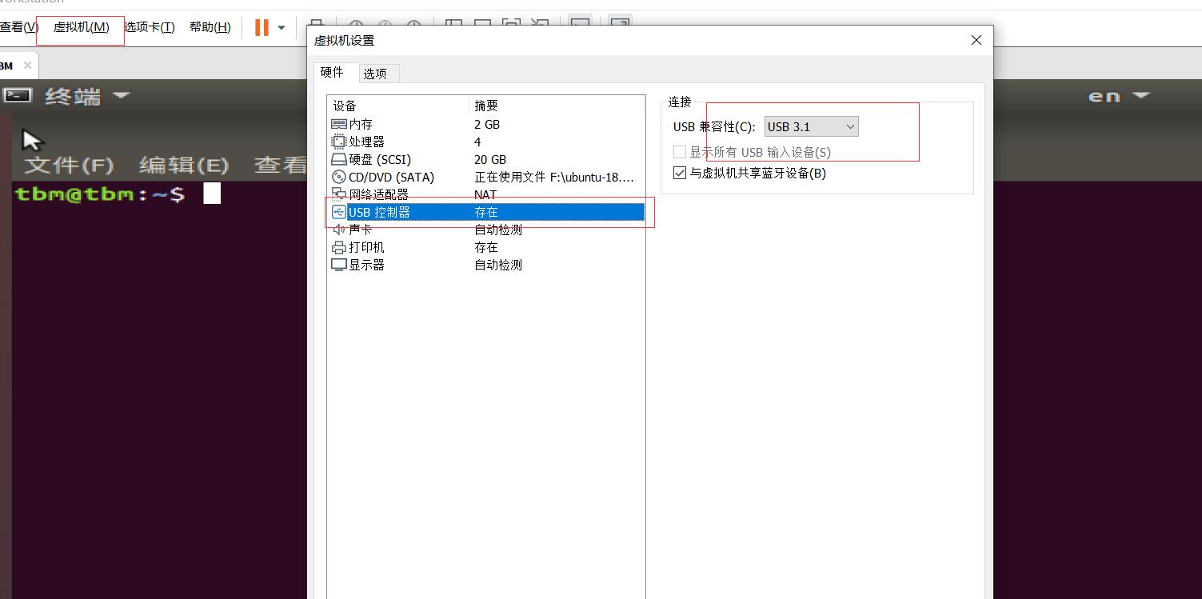
Task: Select the printer device icon
Action: point(339,247)
